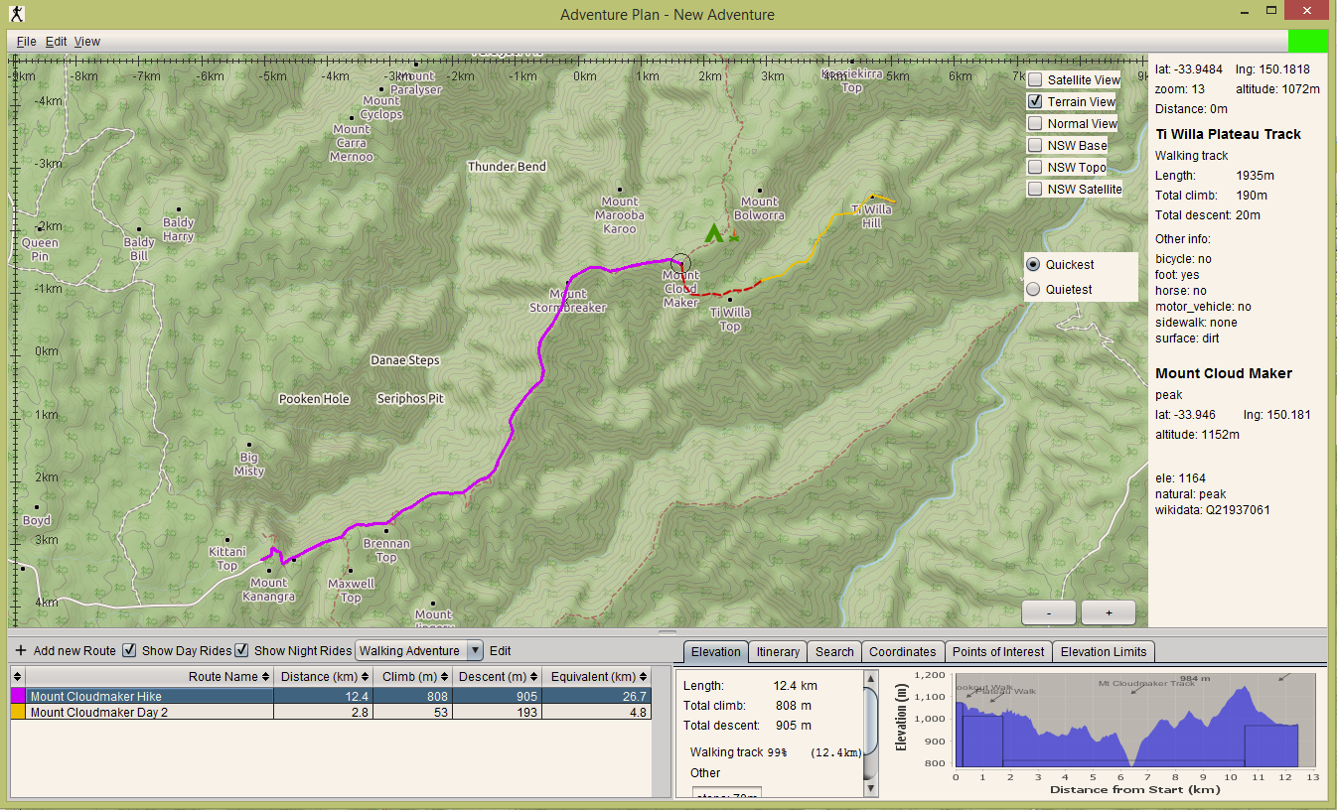This screenshot has width=1337, height=810.
Task: Select the Quietest routing radio button
Action: click(1033, 289)
